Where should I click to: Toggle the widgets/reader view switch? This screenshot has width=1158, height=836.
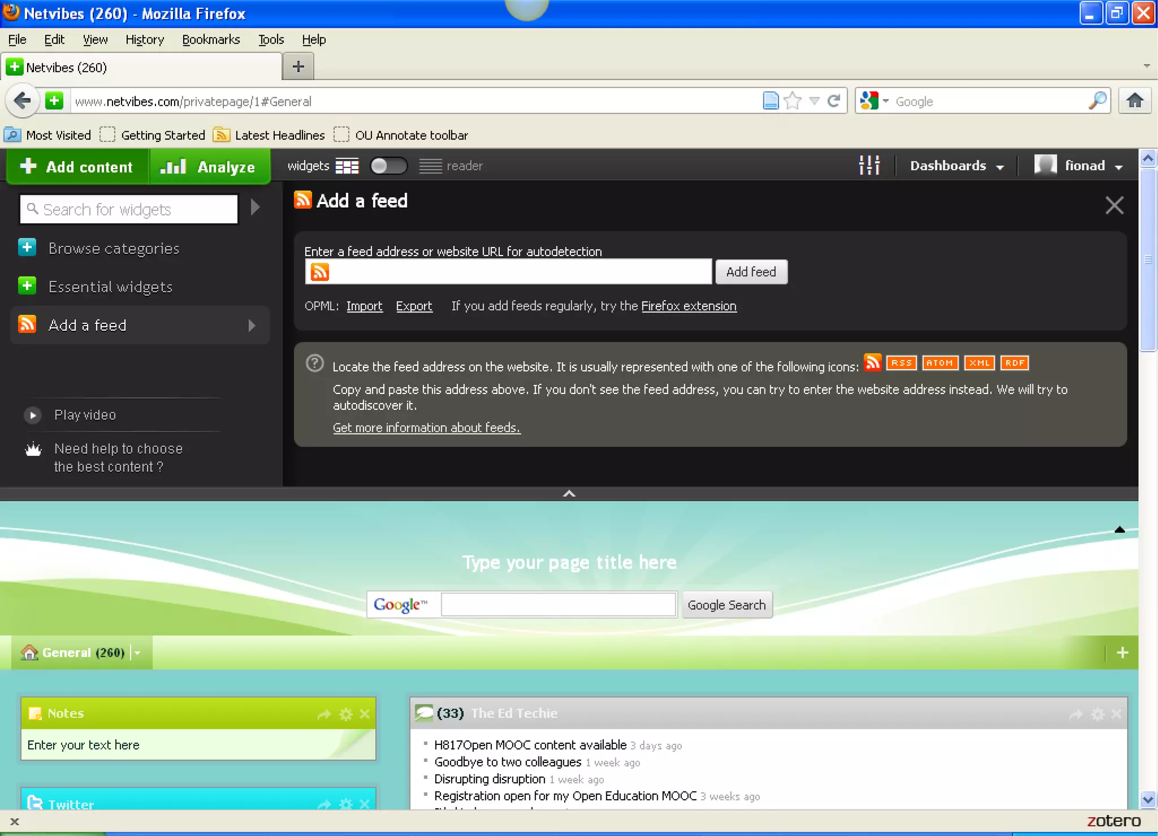pyautogui.click(x=388, y=166)
